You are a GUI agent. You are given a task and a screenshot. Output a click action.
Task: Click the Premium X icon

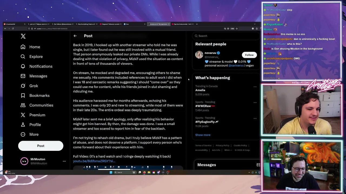[23, 115]
